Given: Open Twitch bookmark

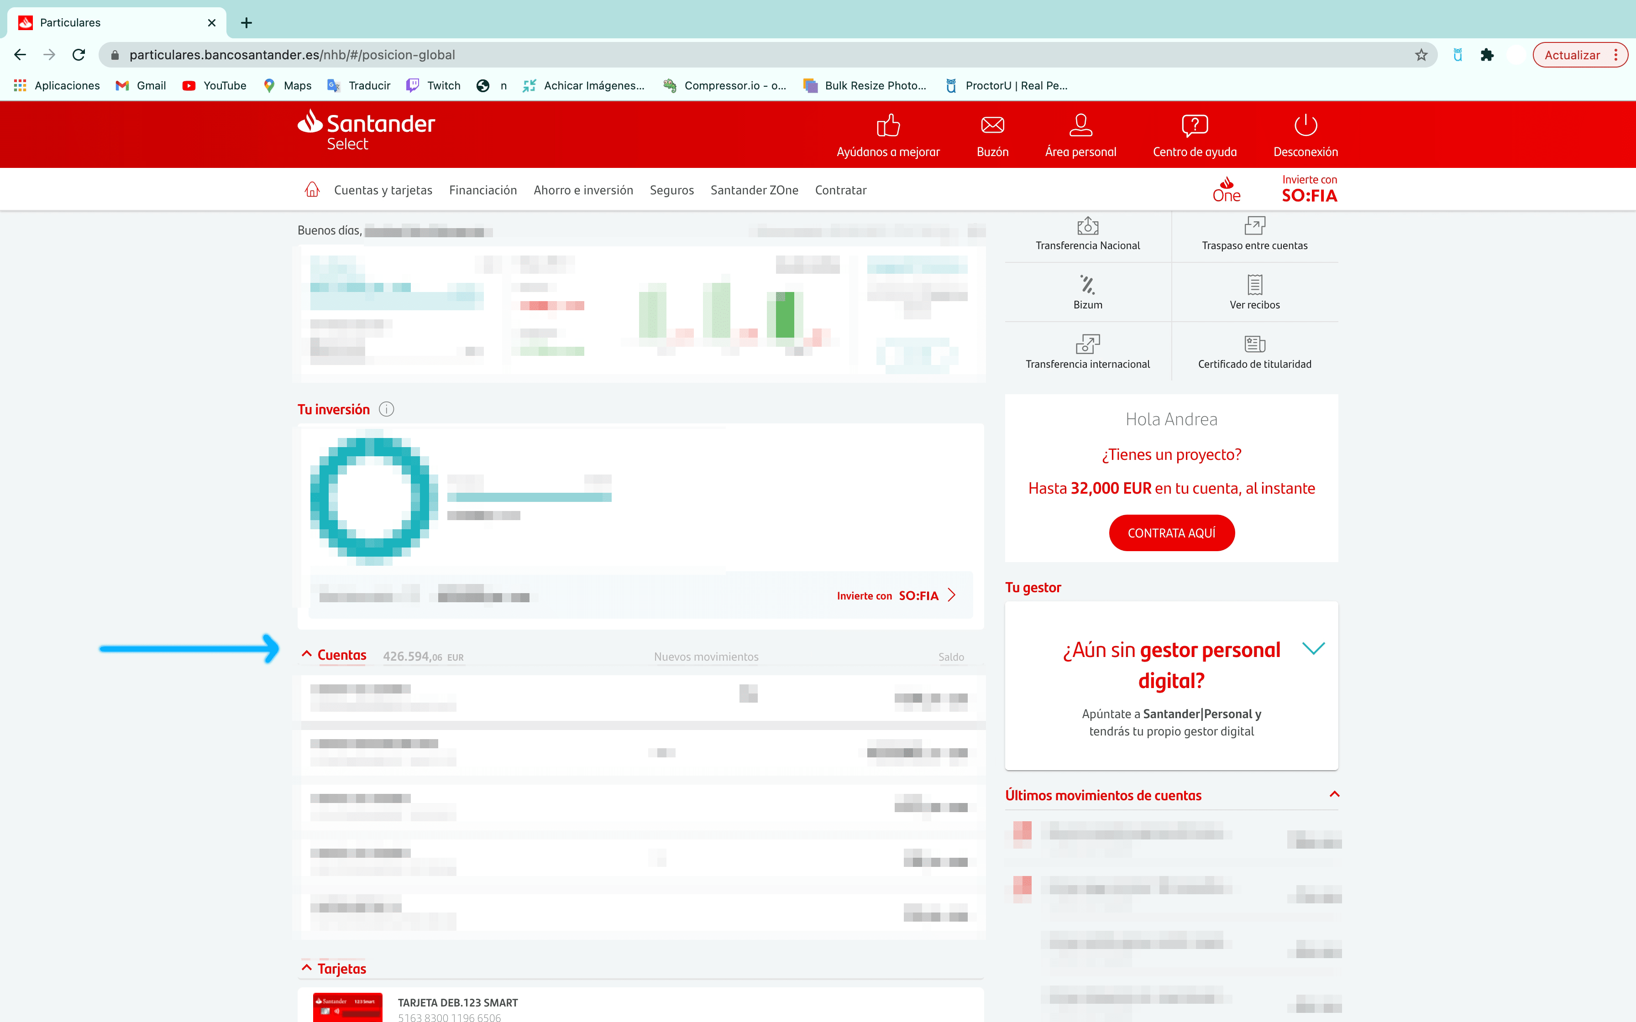Looking at the screenshot, I should 433,85.
